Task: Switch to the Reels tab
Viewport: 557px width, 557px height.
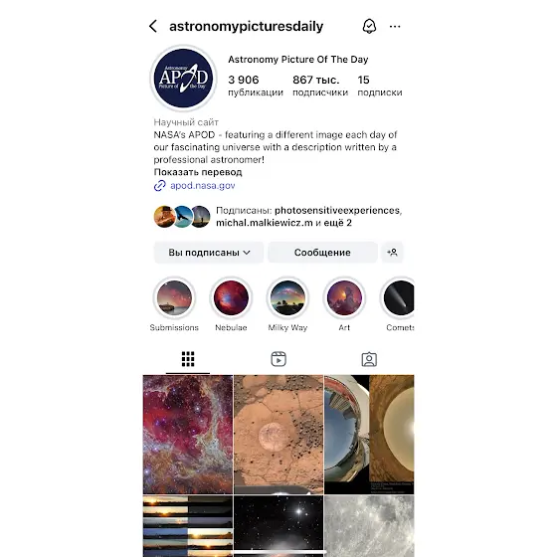Action: (278, 359)
